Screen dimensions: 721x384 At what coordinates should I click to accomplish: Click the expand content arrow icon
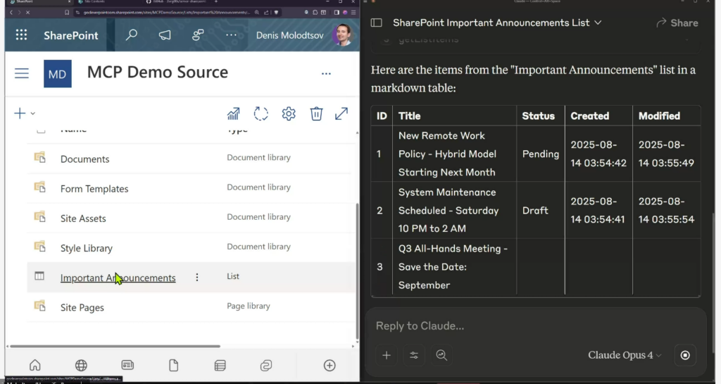click(x=341, y=113)
